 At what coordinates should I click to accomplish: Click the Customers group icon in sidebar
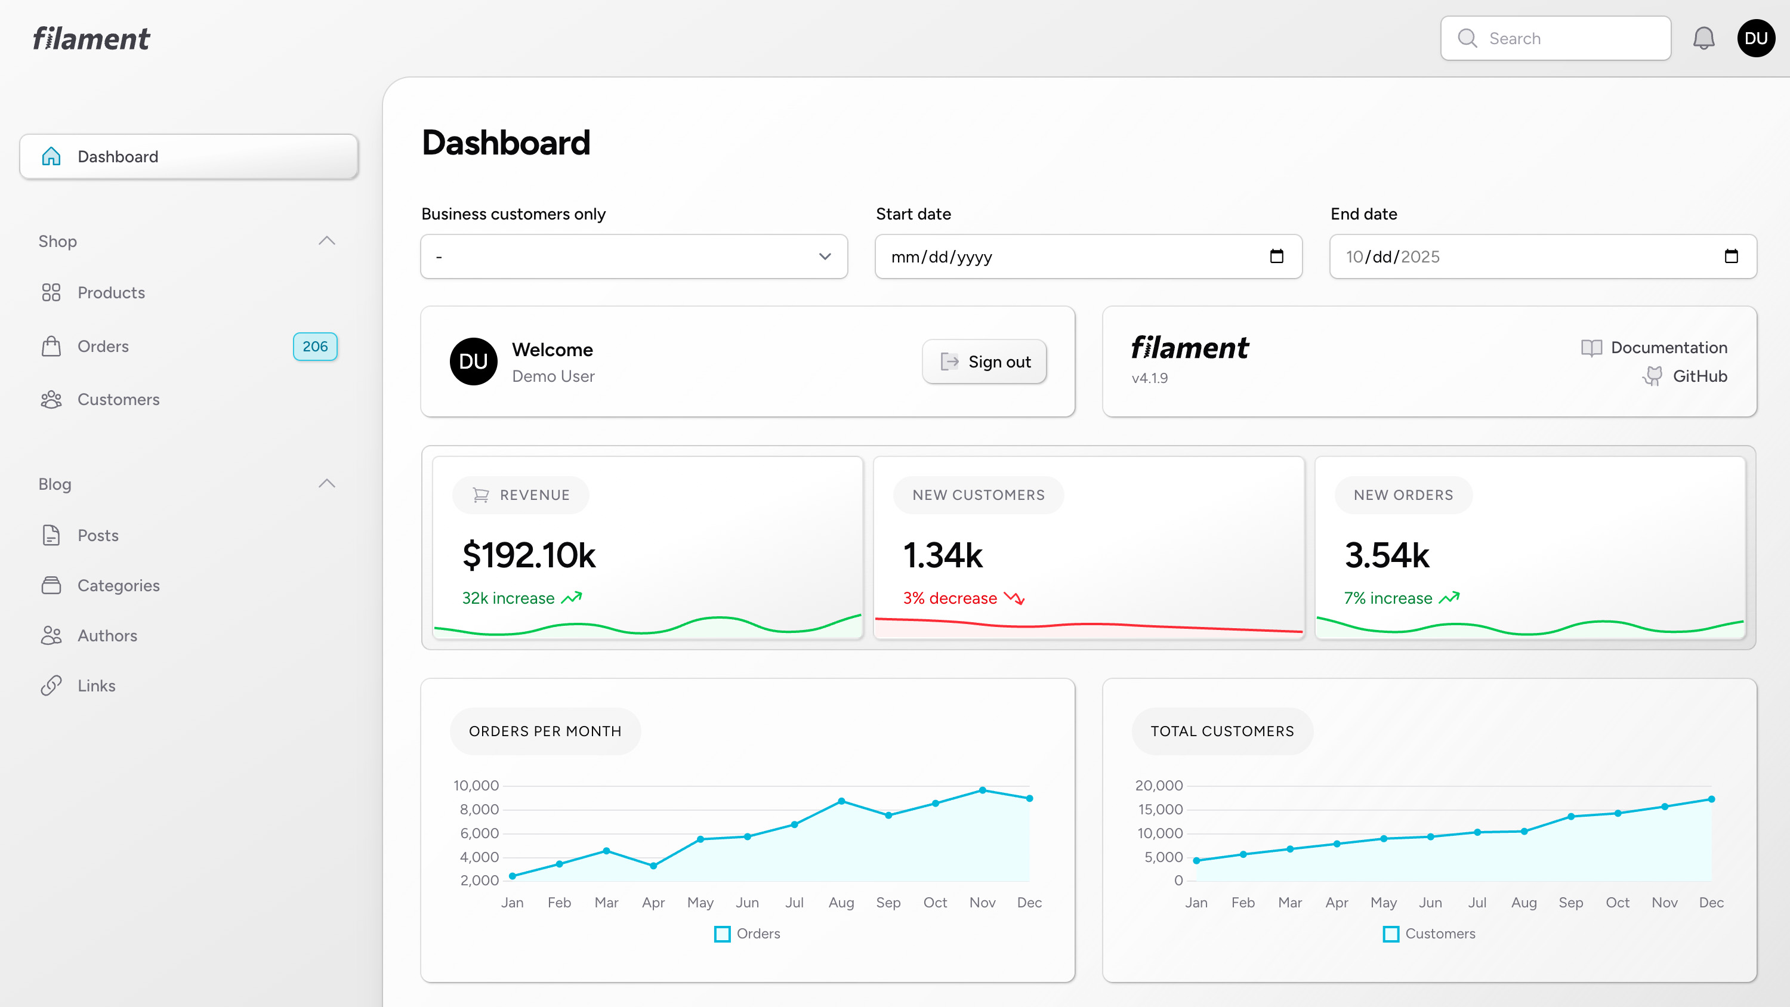click(51, 400)
